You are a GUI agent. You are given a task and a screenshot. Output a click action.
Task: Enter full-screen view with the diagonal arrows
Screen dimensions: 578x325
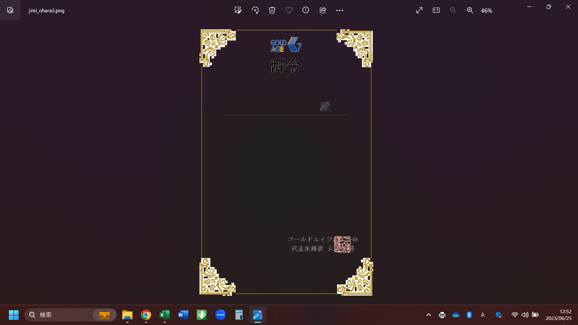click(x=419, y=10)
